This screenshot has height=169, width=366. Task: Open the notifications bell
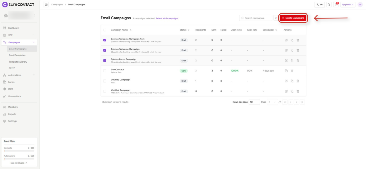coord(336,5)
